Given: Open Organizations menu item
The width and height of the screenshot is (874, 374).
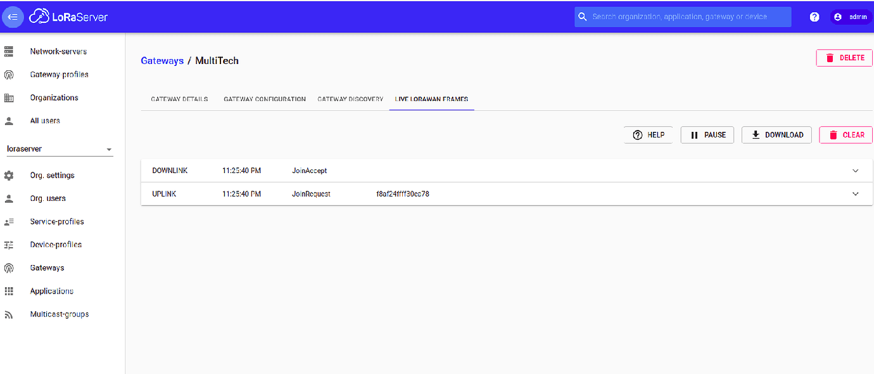Looking at the screenshot, I should pyautogui.click(x=54, y=98).
